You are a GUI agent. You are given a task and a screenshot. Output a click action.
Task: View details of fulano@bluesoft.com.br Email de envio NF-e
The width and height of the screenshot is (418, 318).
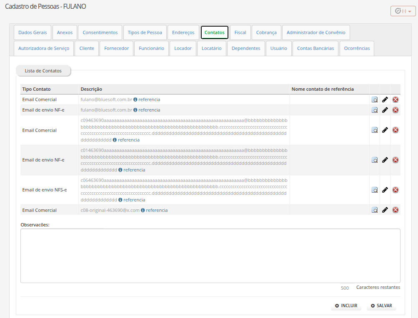(x=375, y=110)
